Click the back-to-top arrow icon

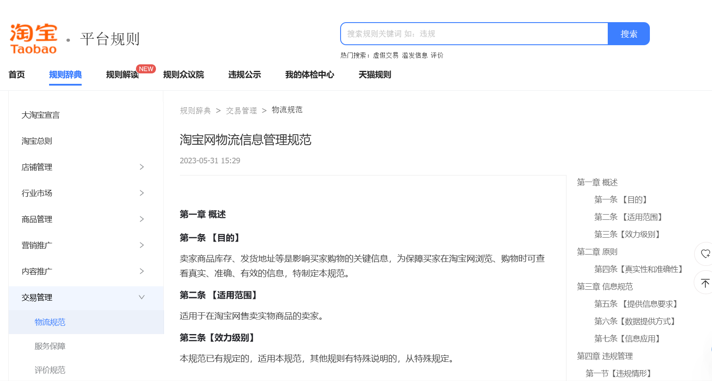tap(705, 283)
